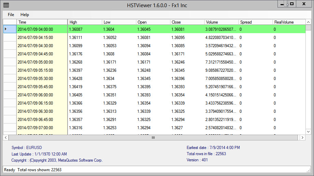The width and height of the screenshot is (314, 176).
Task: Select time cell 2014/07/09 07:00:00
Action: tap(42, 128)
